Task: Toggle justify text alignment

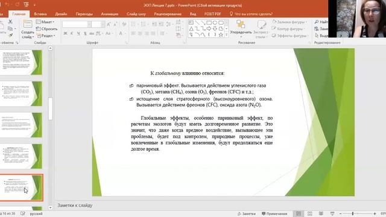Action: [153, 33]
